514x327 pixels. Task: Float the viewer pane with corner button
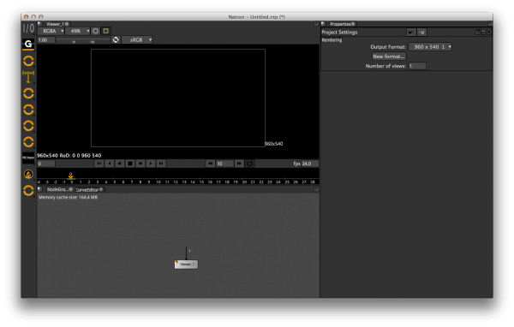click(x=316, y=24)
